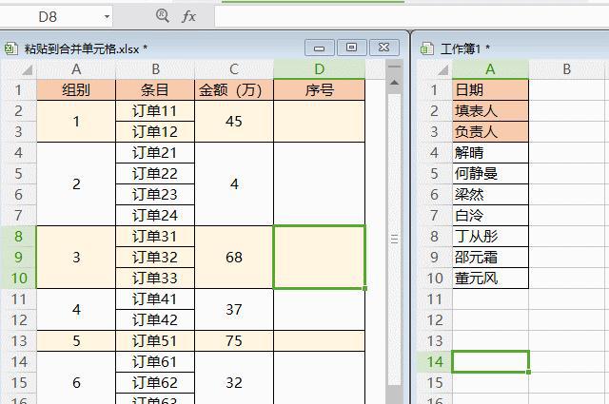Image resolution: width=609 pixels, height=404 pixels.
Task: Click into the formula bar input
Action: (412, 17)
